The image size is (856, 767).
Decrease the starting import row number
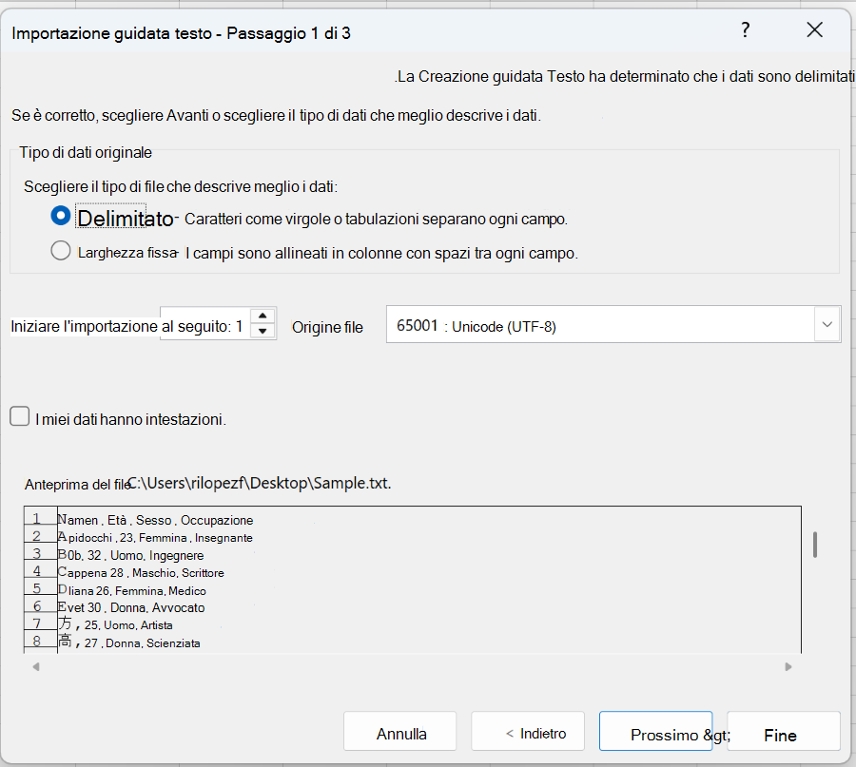[x=263, y=331]
